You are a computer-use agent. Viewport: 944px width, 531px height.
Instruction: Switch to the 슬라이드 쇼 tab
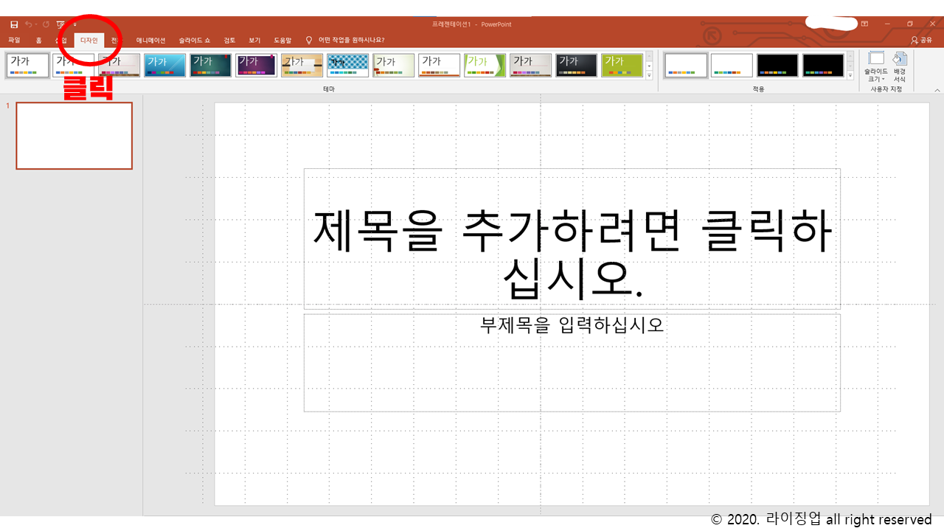(x=195, y=40)
